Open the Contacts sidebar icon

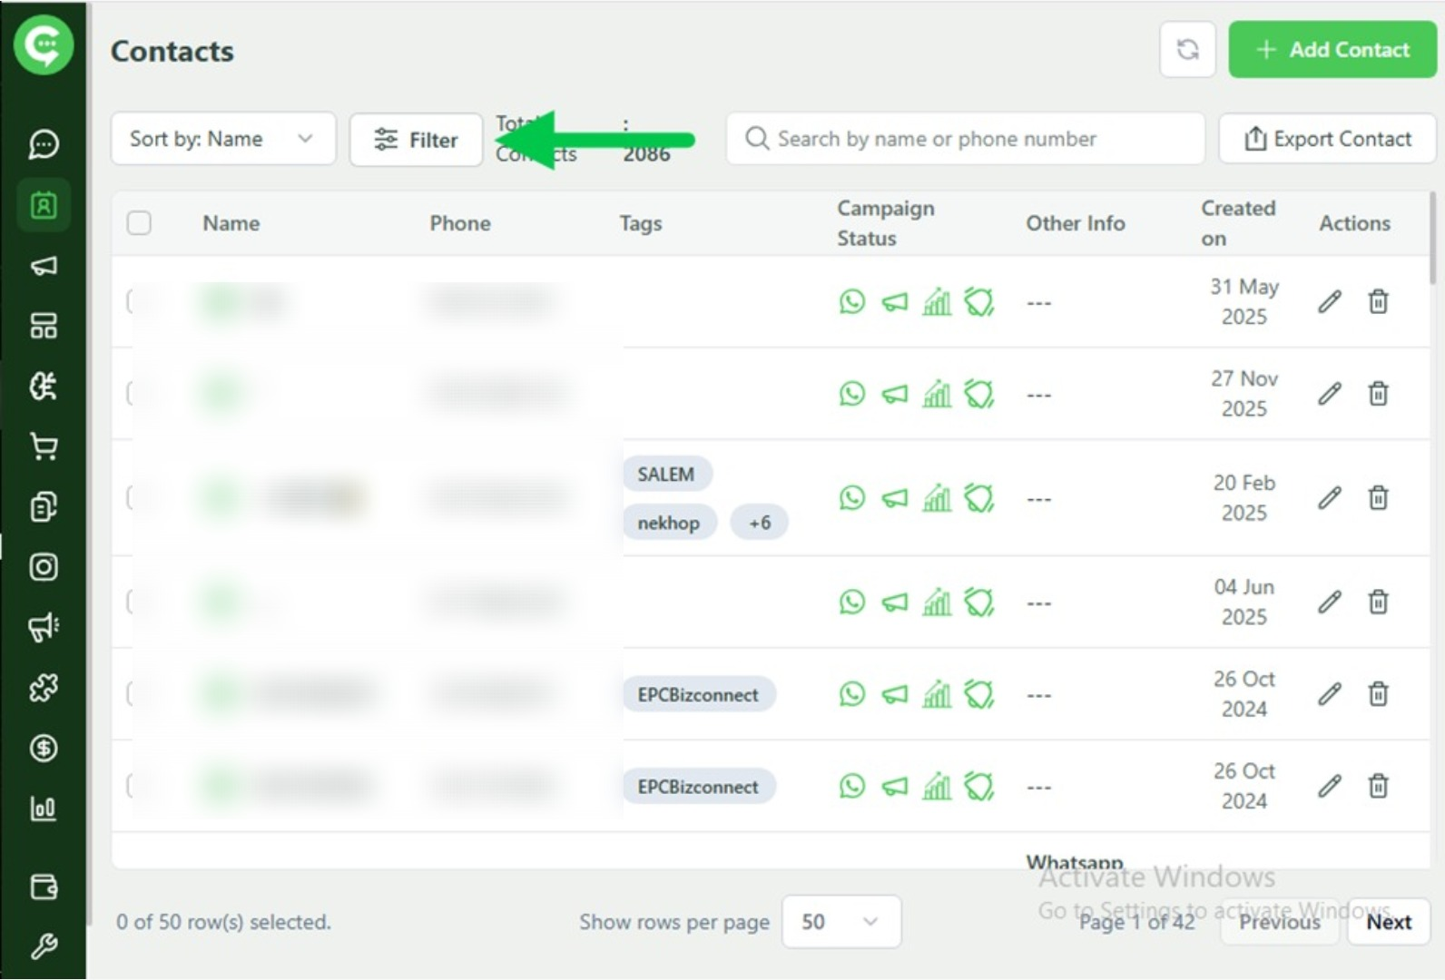coord(44,205)
